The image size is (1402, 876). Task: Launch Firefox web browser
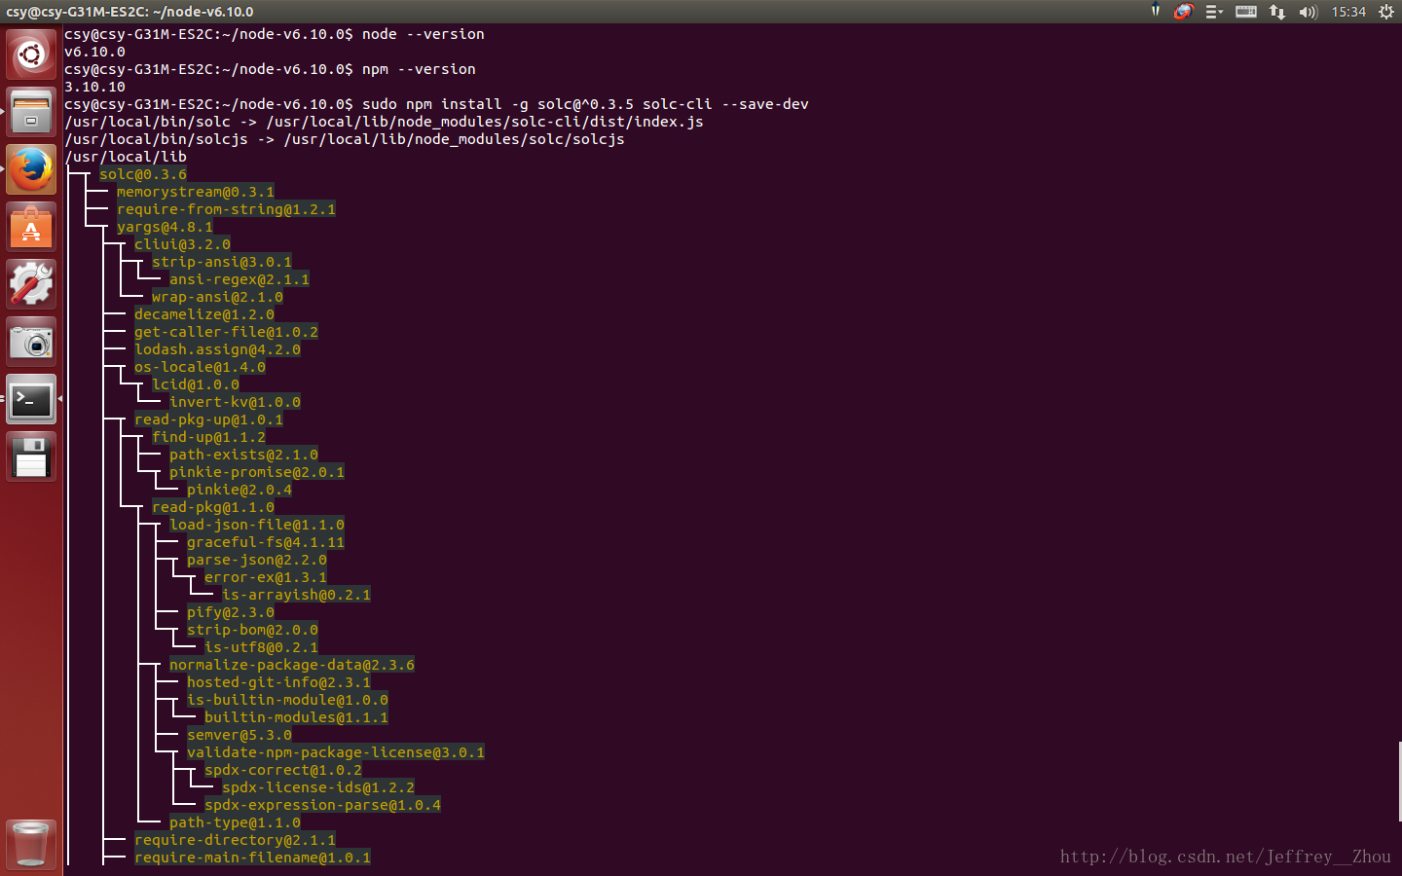pos(31,168)
